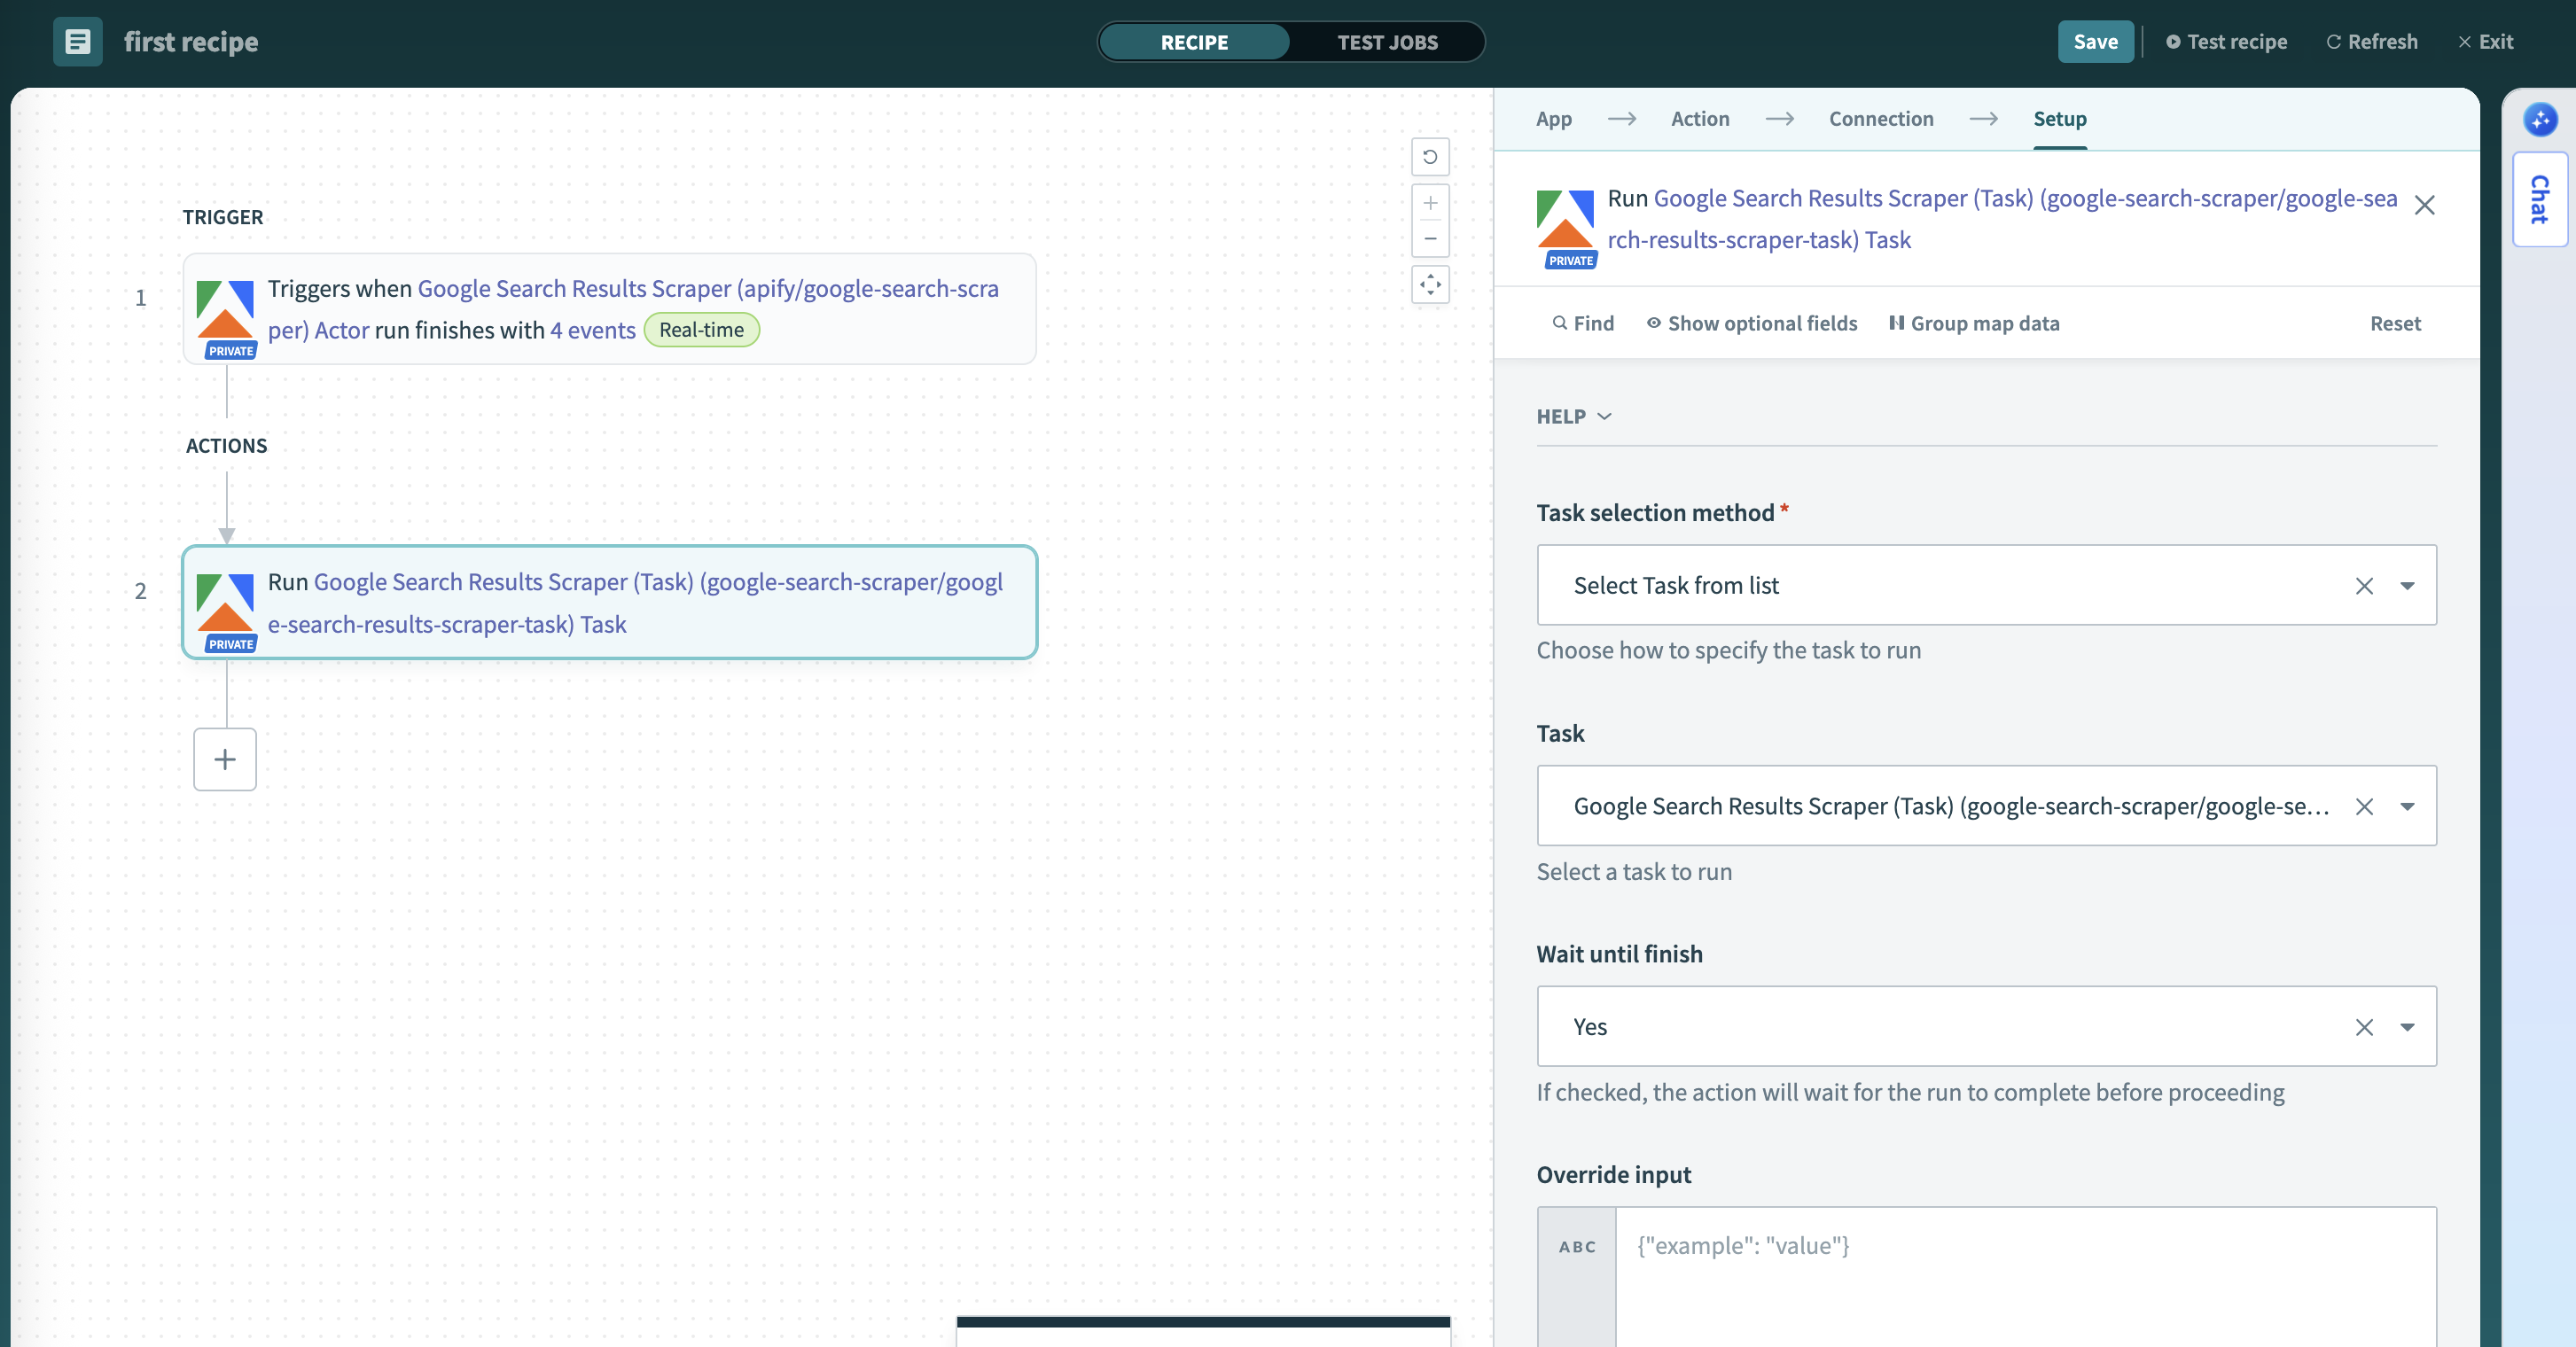Screen dimensions: 2576x1347
Task: Select Group map data
Action: (1974, 323)
